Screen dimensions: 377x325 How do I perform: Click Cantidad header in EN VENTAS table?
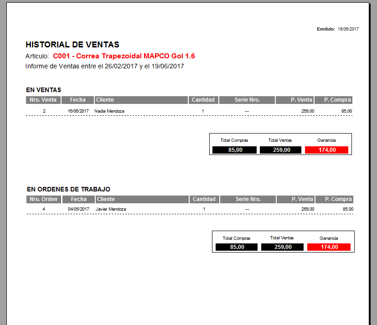(203, 100)
